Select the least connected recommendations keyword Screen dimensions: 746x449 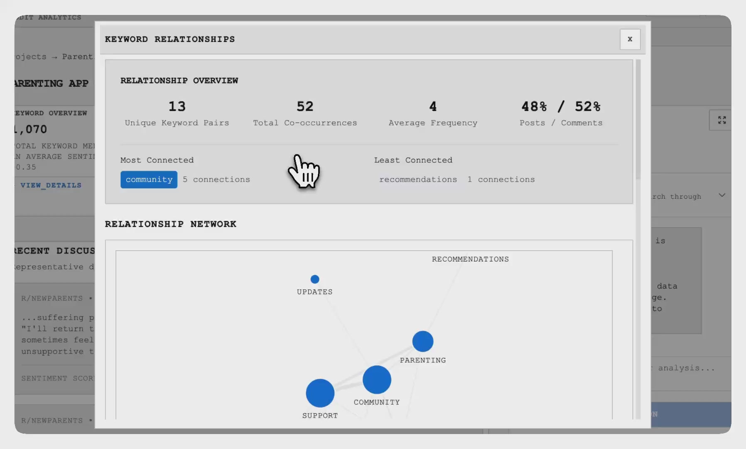coord(418,180)
